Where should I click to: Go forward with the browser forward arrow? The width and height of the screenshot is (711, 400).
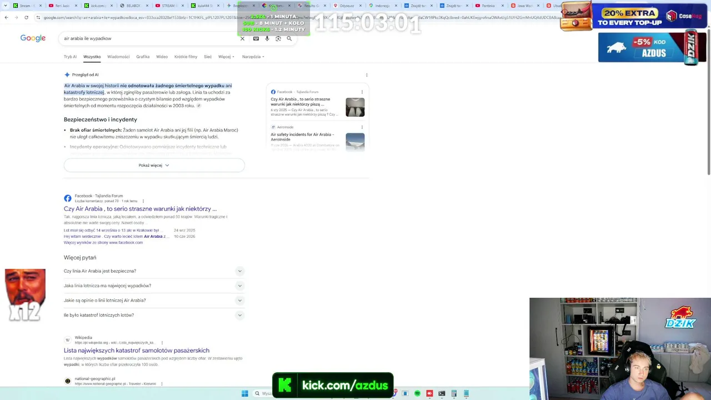point(16,17)
